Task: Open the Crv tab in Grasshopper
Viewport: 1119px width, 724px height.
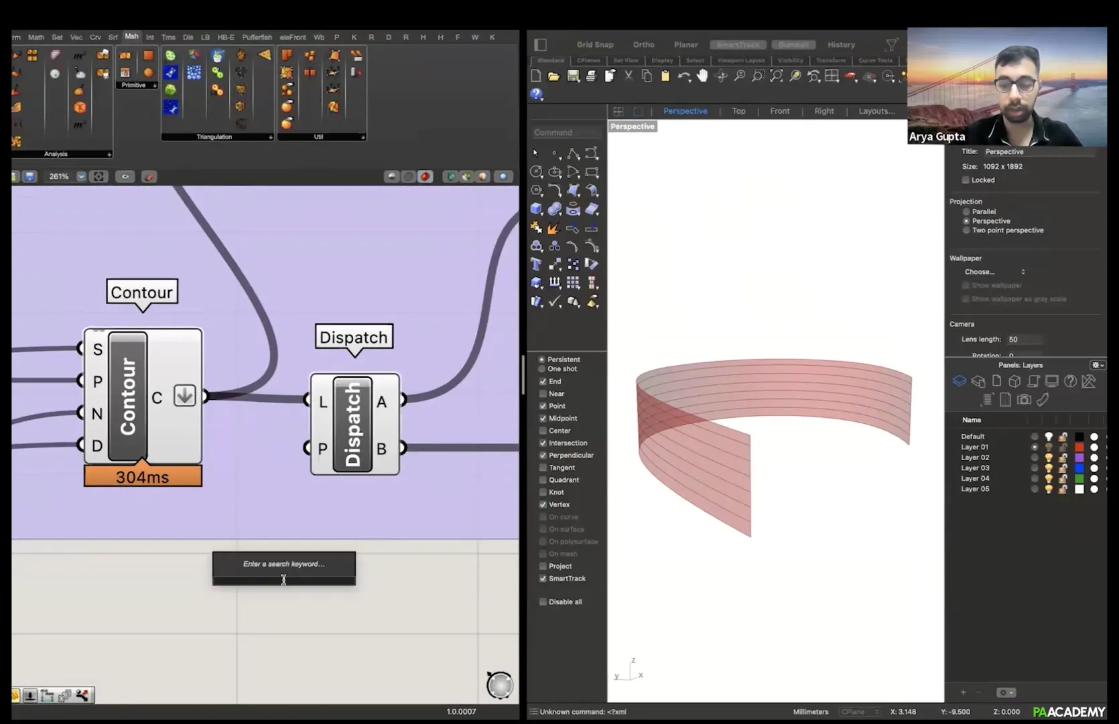Action: pyautogui.click(x=95, y=38)
